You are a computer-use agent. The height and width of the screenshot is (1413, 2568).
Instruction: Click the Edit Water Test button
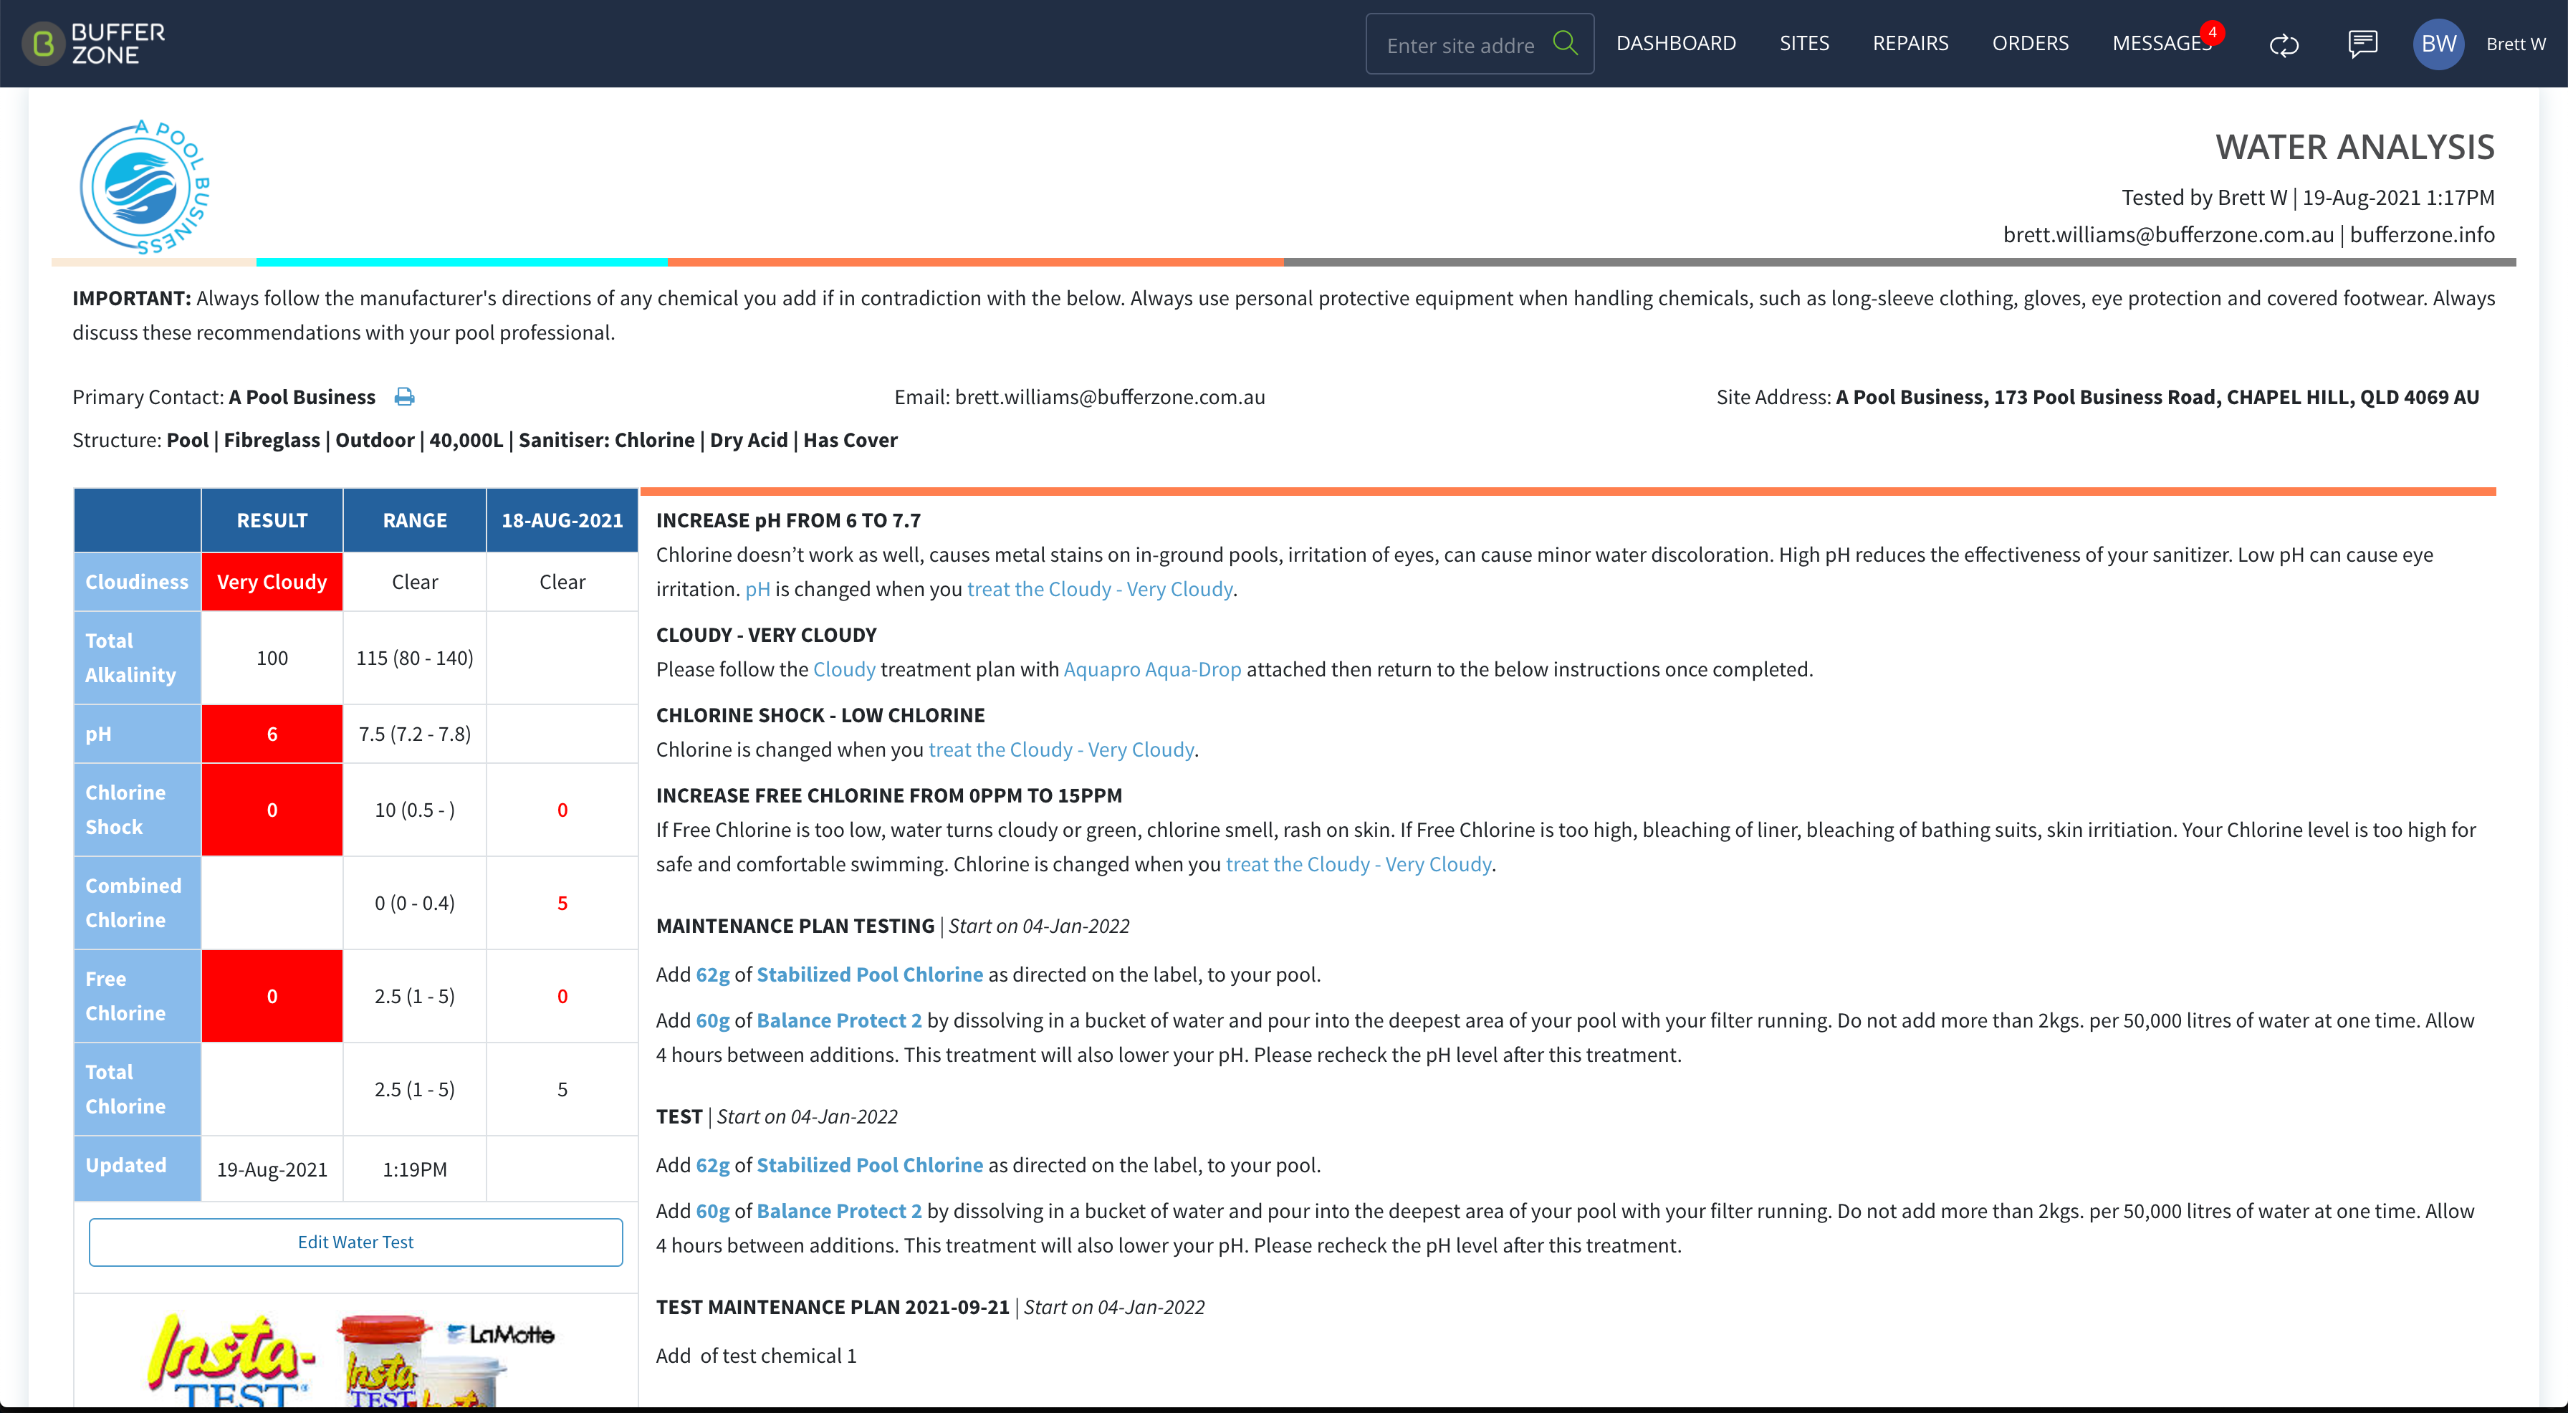(x=356, y=1242)
